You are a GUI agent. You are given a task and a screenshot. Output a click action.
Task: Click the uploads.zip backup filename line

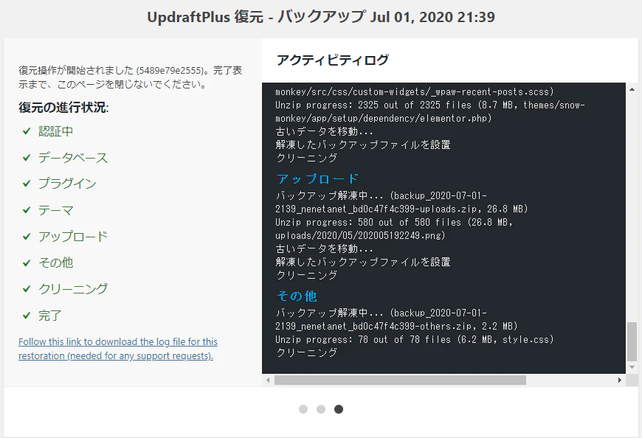401,209
